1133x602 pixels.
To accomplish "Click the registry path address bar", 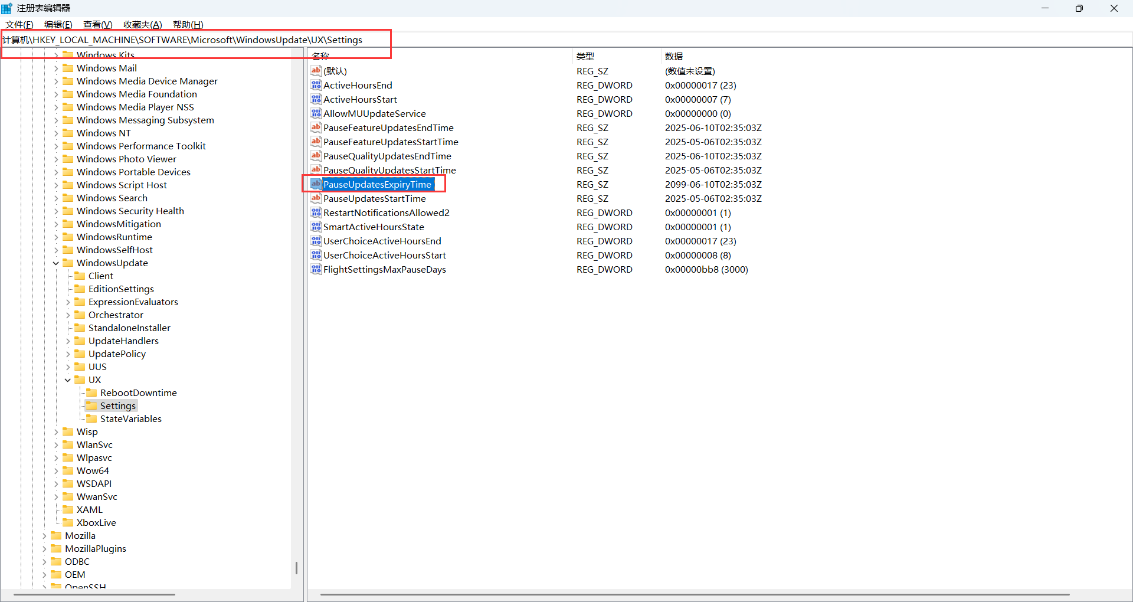I will point(566,40).
